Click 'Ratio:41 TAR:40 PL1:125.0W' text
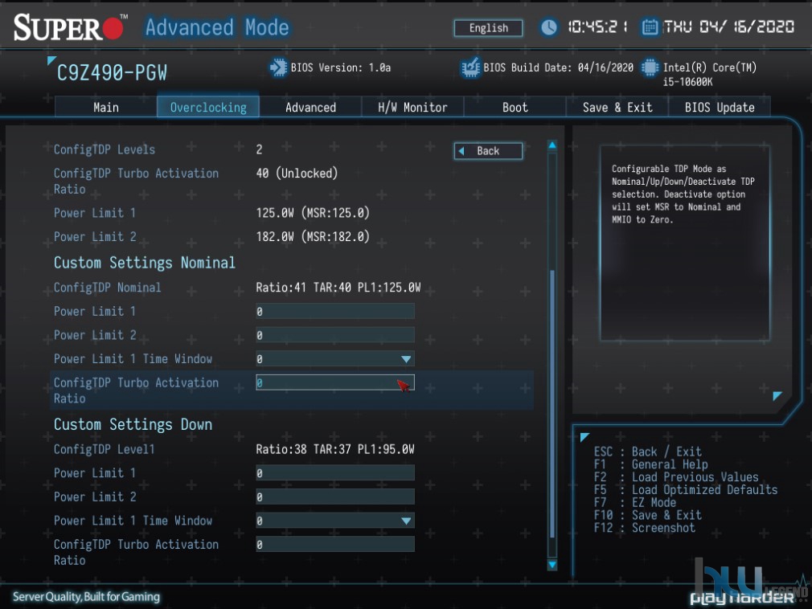 coord(338,287)
